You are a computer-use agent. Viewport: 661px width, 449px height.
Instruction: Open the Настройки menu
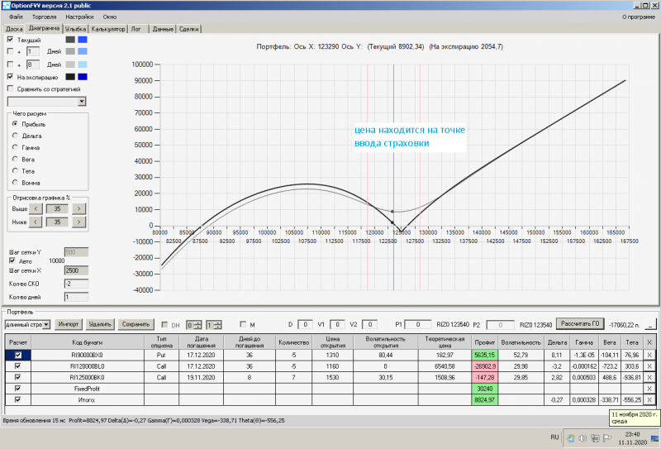point(79,17)
